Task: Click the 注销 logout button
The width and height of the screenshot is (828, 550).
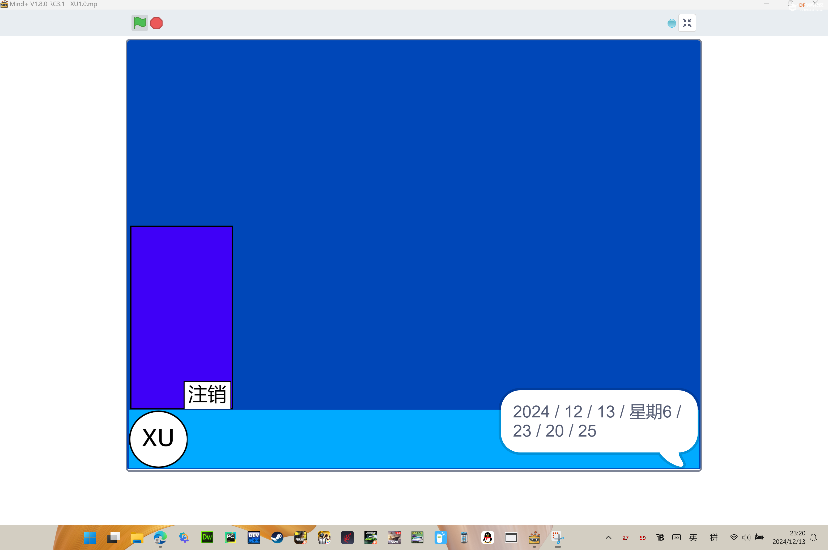Action: tap(207, 395)
